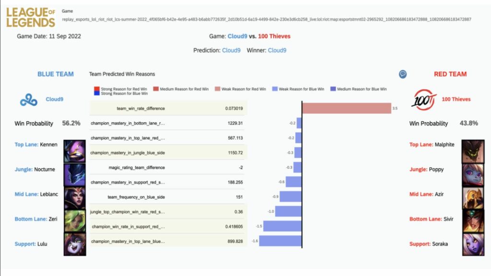Click the League of Legends logo
Viewport: 491px width, 276px height.
(31, 18)
